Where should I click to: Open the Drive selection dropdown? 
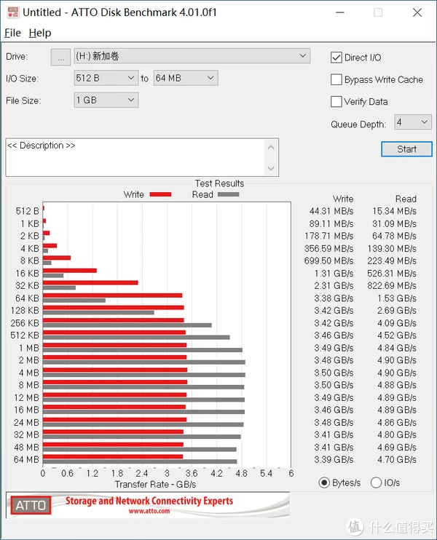[x=192, y=56]
